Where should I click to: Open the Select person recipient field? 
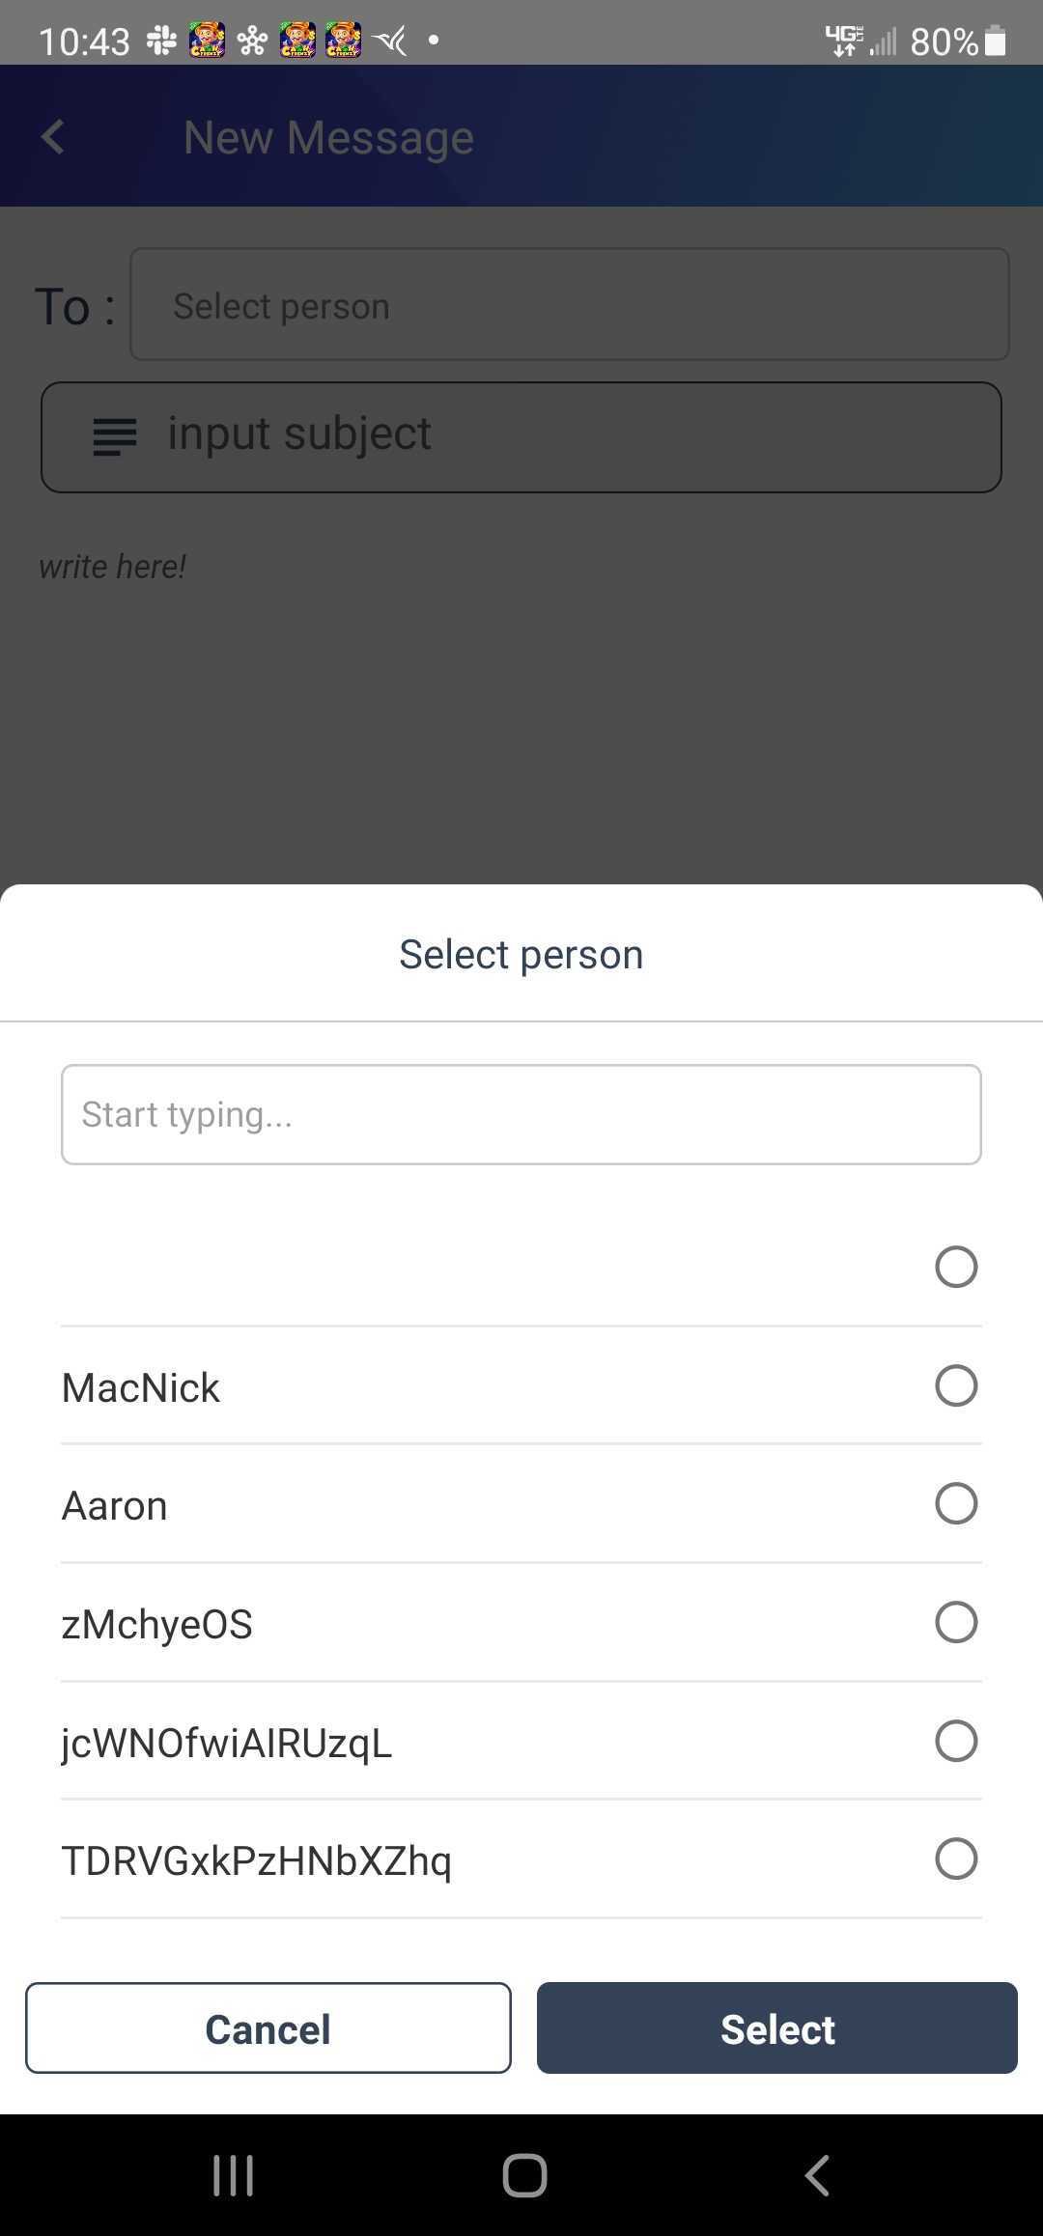point(570,305)
